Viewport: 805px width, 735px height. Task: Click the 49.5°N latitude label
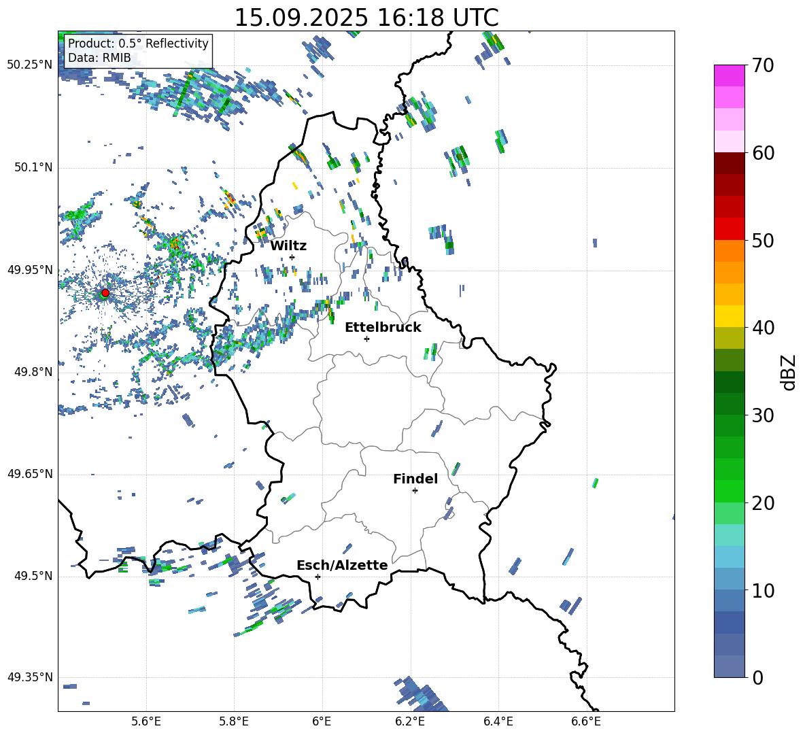click(x=33, y=576)
